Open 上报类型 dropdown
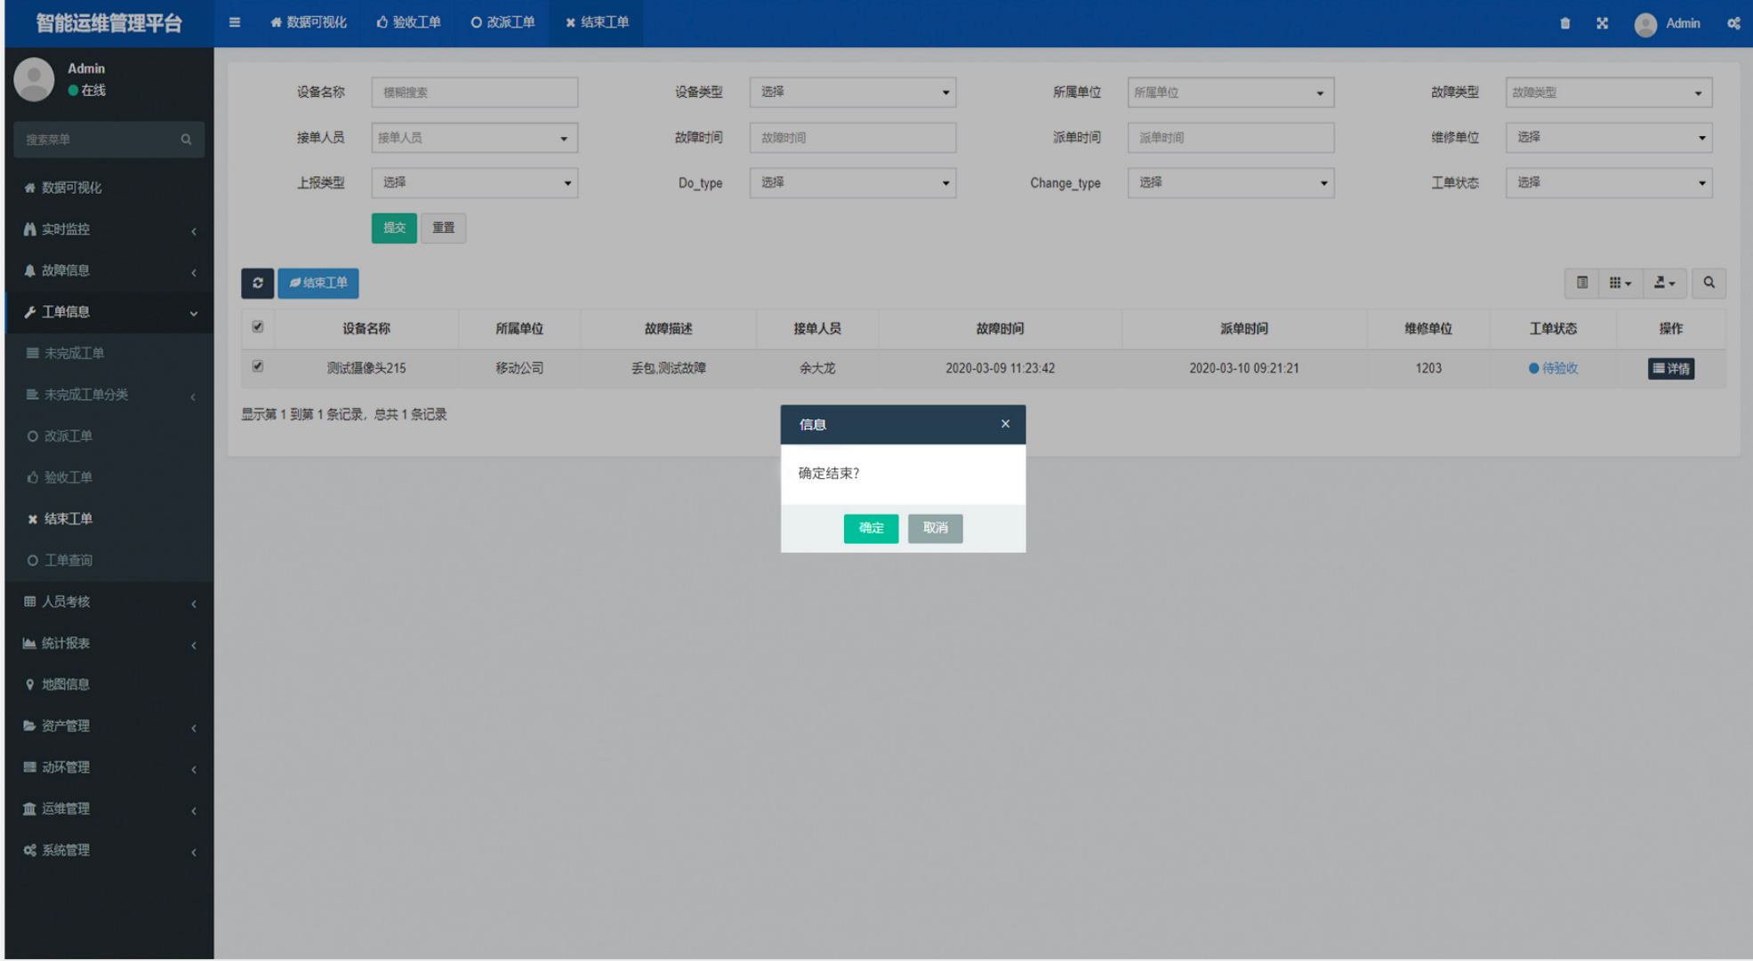The width and height of the screenshot is (1753, 961). point(474,183)
